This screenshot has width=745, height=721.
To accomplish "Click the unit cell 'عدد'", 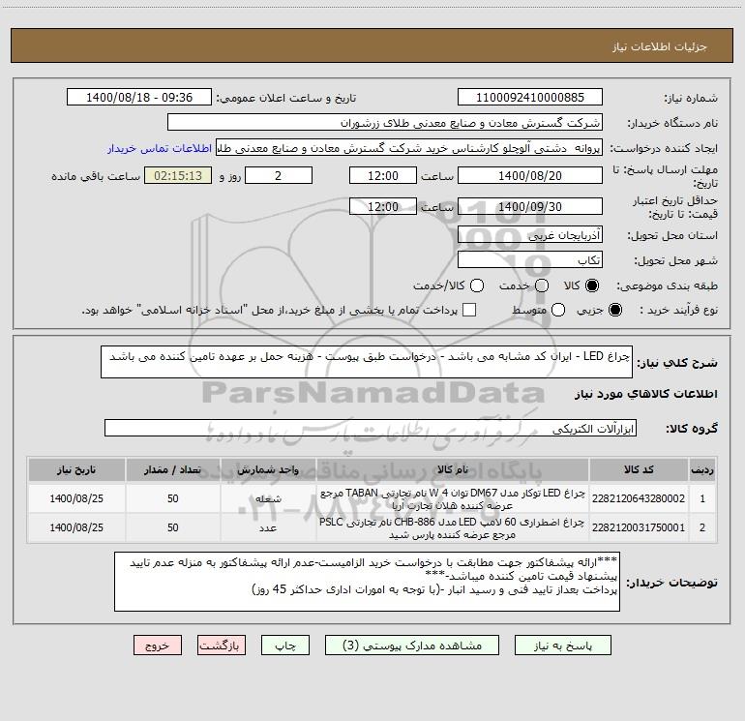I will click(268, 527).
